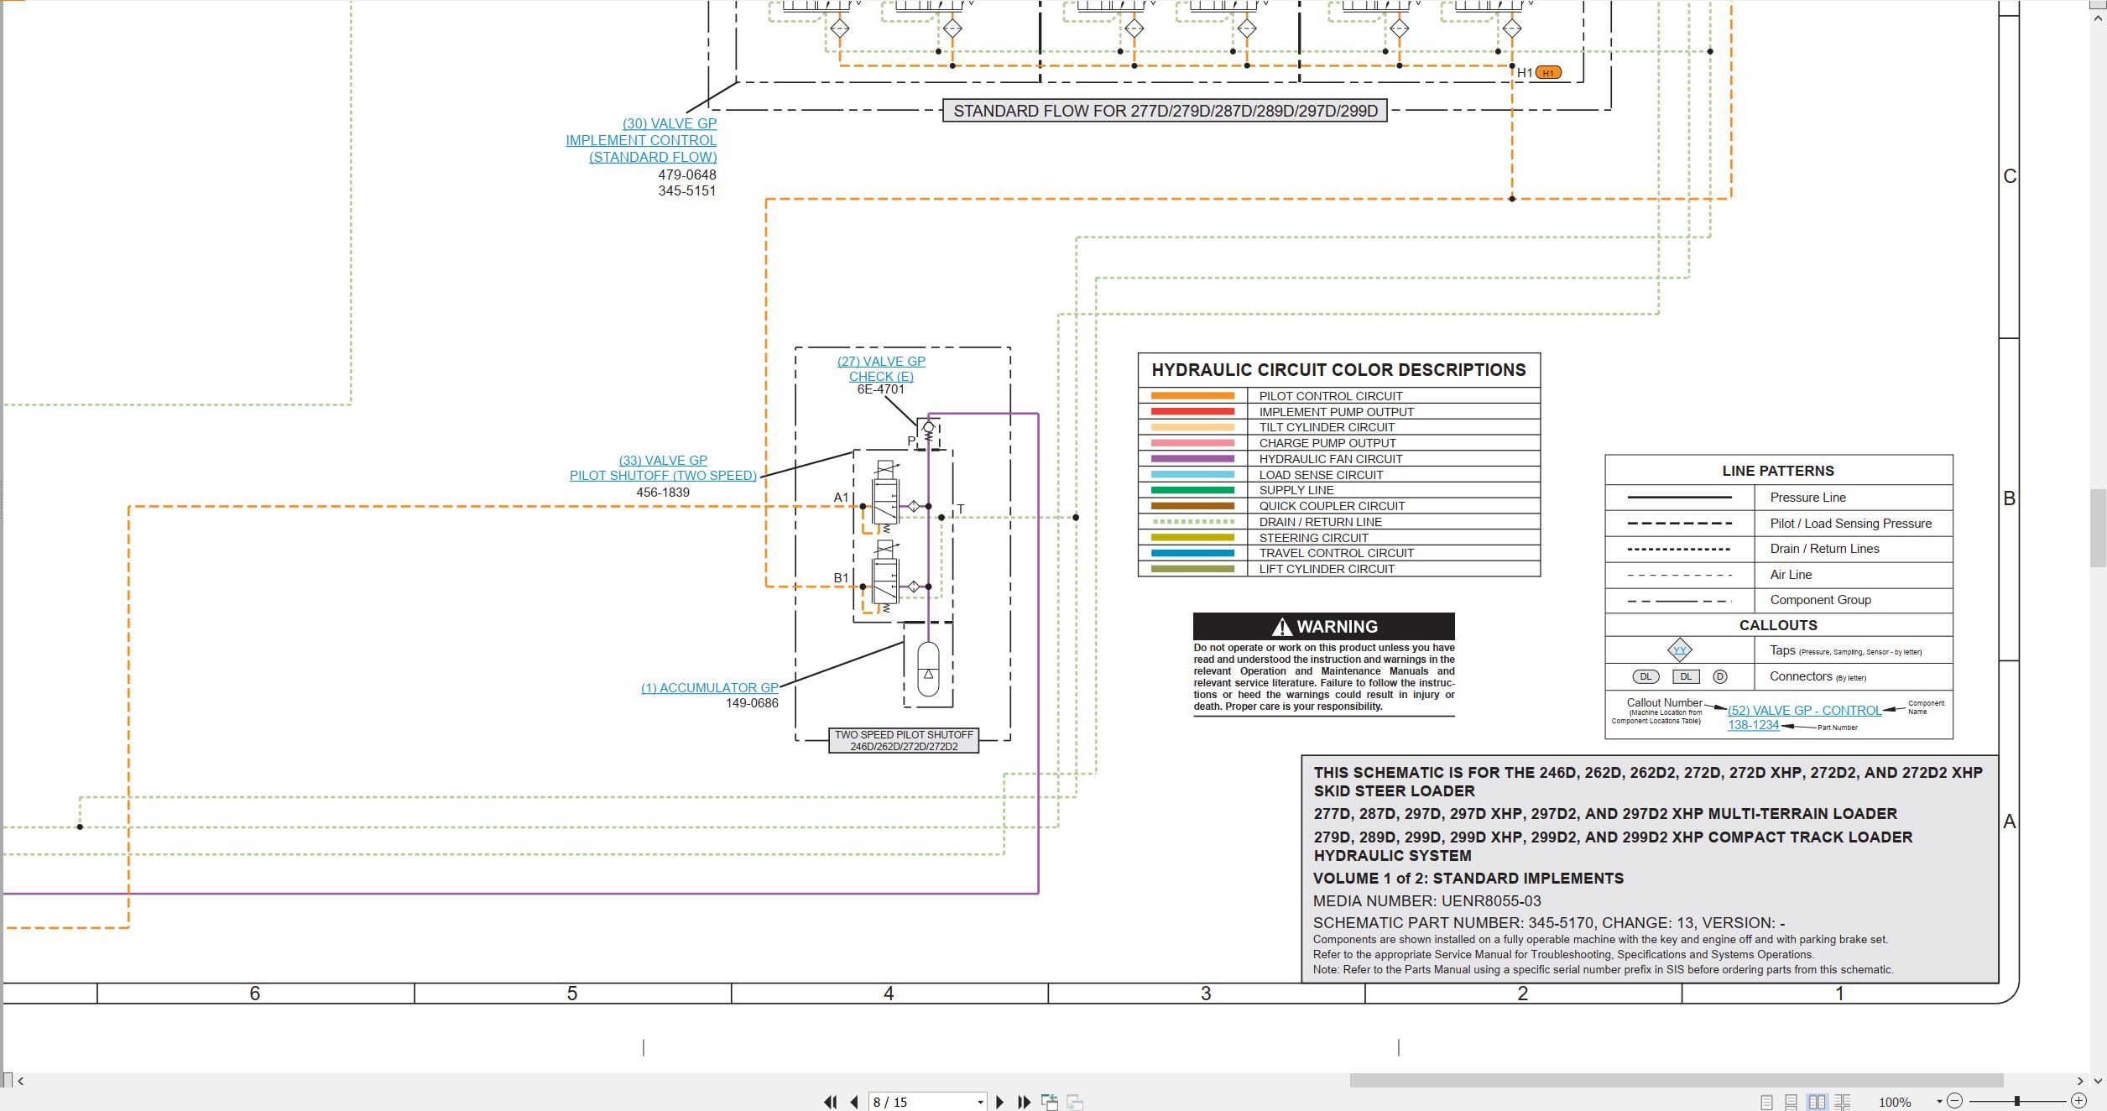2107x1111 pixels.
Task: Click the Drain / Return Lines label
Action: click(1824, 549)
